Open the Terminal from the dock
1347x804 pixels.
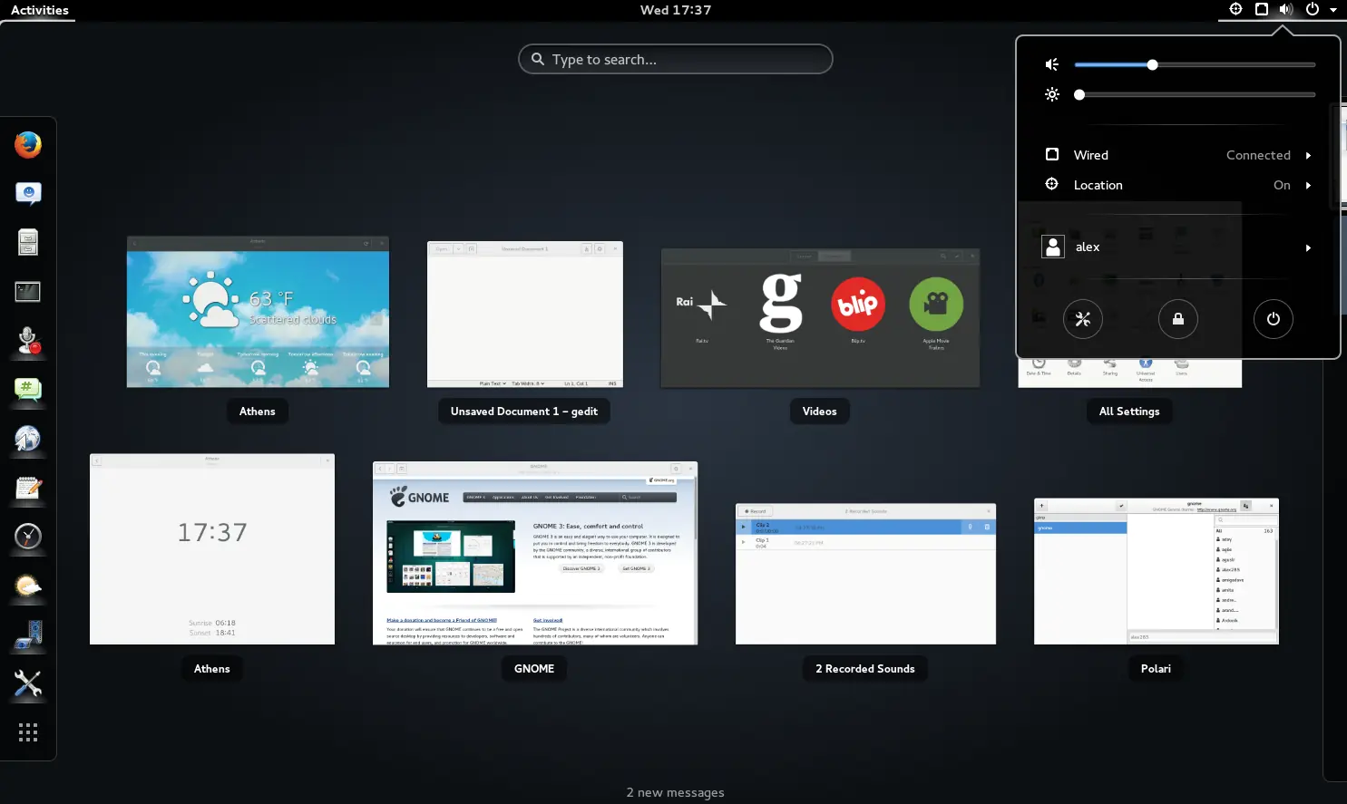point(28,292)
